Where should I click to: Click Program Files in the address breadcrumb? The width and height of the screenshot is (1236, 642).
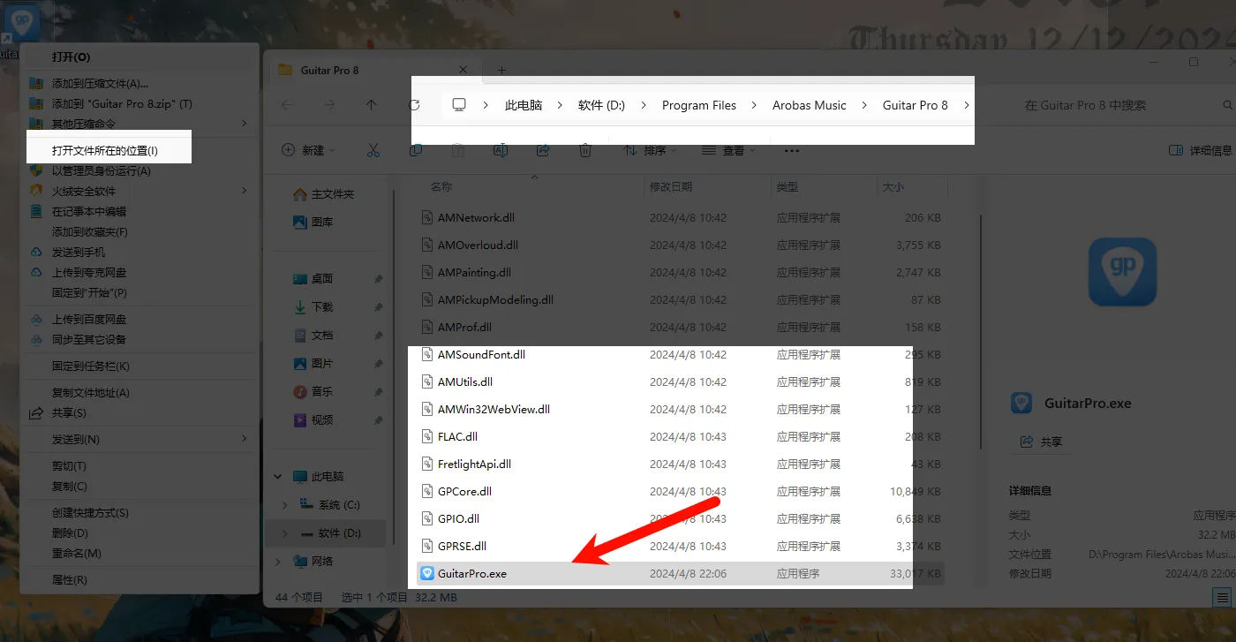[x=698, y=104]
